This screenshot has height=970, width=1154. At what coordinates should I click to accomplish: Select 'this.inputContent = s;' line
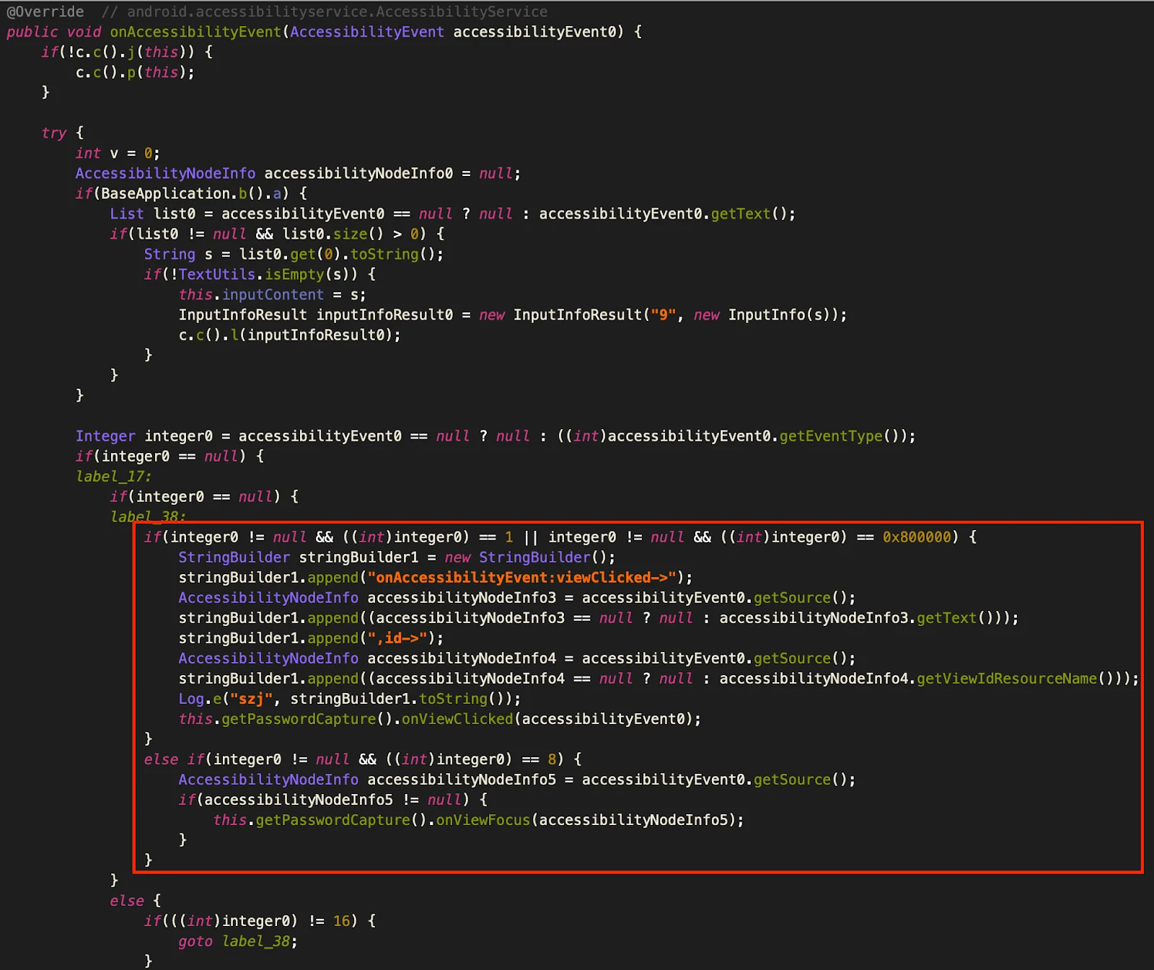pyautogui.click(x=273, y=294)
